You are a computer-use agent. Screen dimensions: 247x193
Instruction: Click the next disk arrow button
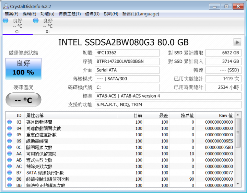tap(237, 42)
